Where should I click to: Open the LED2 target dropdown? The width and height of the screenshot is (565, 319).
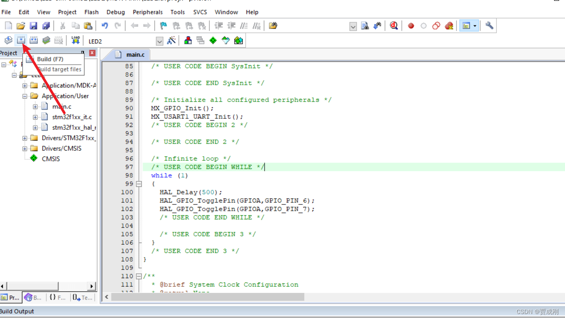coord(159,41)
